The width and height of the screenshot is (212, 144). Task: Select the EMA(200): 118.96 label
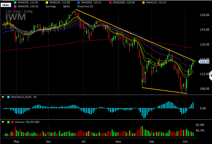[x=124, y=3]
